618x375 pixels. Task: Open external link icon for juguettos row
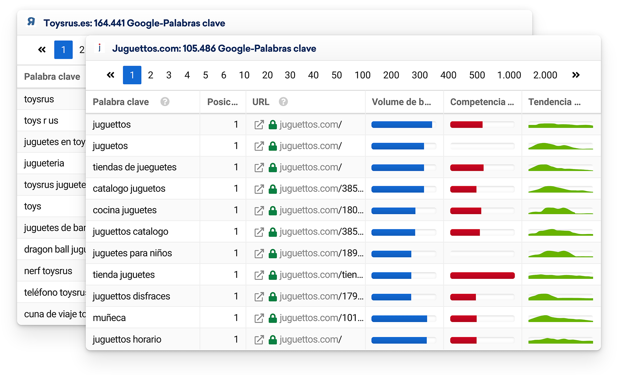click(259, 125)
